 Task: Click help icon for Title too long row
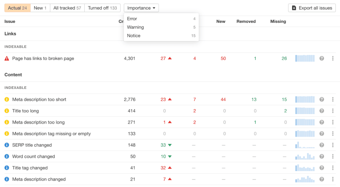tap(321, 111)
